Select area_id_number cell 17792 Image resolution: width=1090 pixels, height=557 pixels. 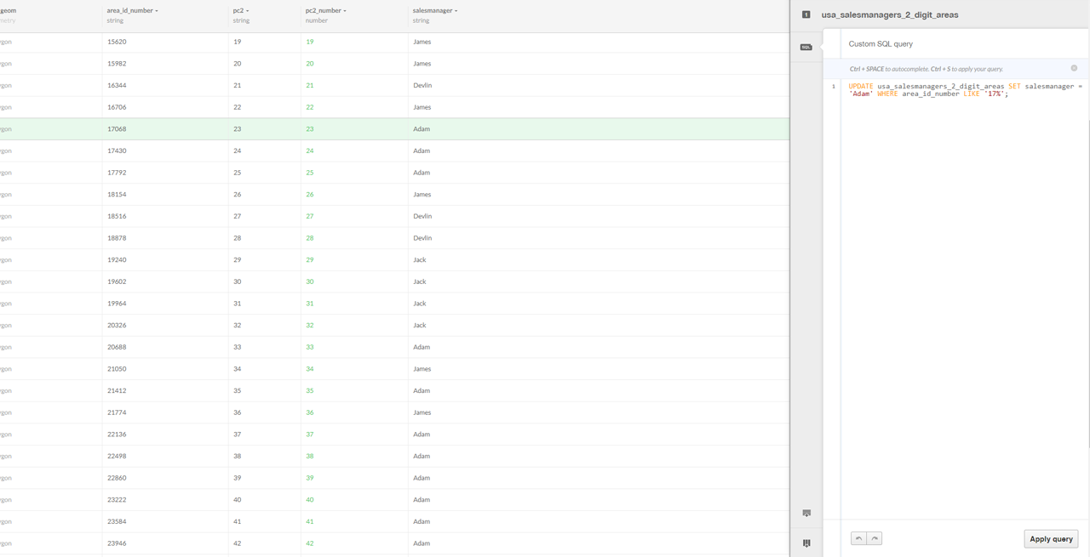coord(117,173)
